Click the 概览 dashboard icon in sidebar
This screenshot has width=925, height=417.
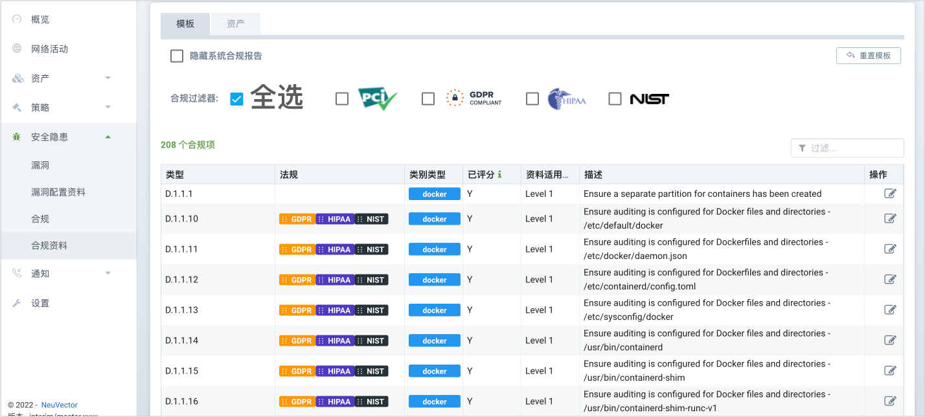17,19
